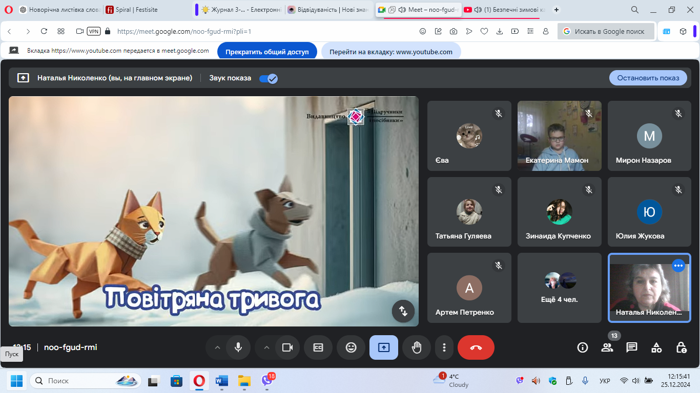Toggle the Звук показа switch
The image size is (700, 393).
[268, 78]
